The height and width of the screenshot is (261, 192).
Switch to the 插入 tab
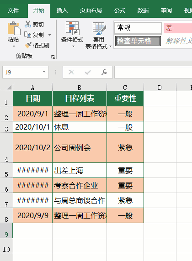[x=62, y=10]
